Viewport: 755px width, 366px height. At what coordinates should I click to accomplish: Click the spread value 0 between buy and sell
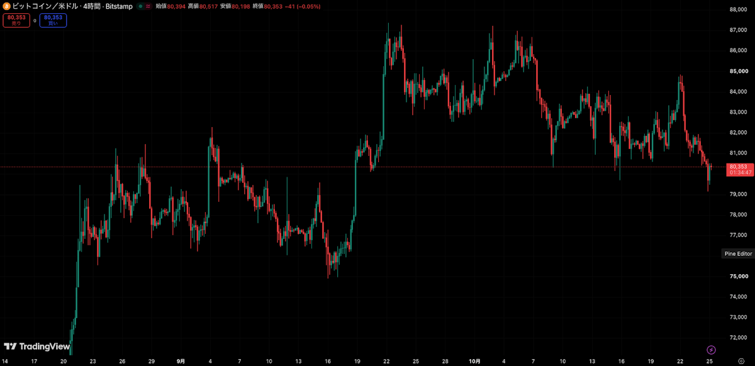(35, 21)
